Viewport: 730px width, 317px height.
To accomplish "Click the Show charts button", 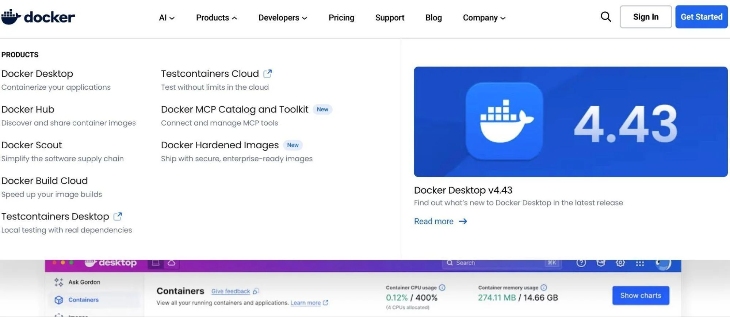I will pyautogui.click(x=641, y=295).
